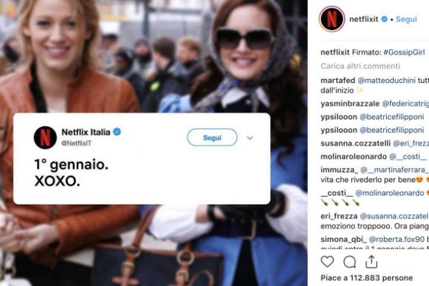This screenshot has width=429, height=286.
Task: Open comments via the speech bubble icon
Action: [x=350, y=262]
